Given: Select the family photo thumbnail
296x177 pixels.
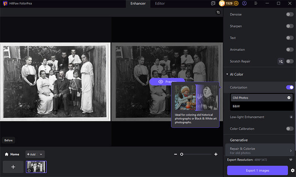Looking at the screenshot, I should click(x=36, y=167).
